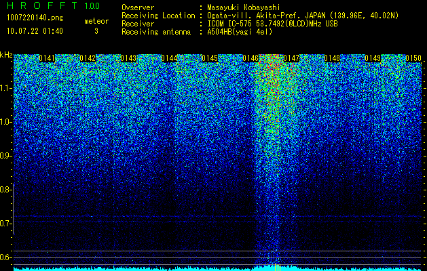This screenshot has height=271, width=427.
Task: Click the Receiver field label
Action: (138, 24)
